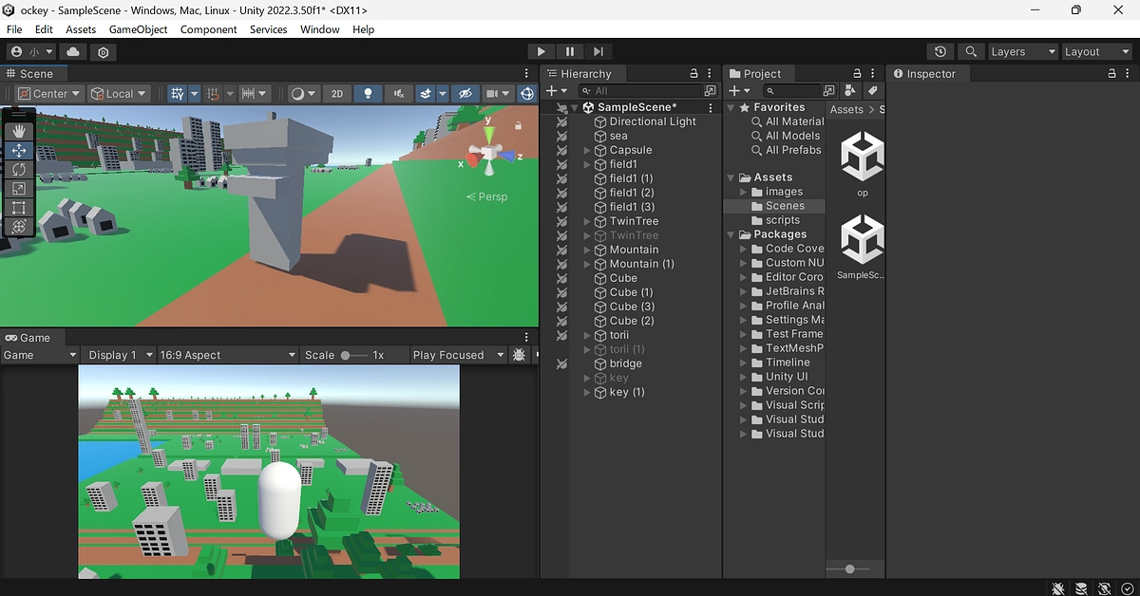1140x596 pixels.
Task: Select the Scenes folder under Assets
Action: pos(785,206)
